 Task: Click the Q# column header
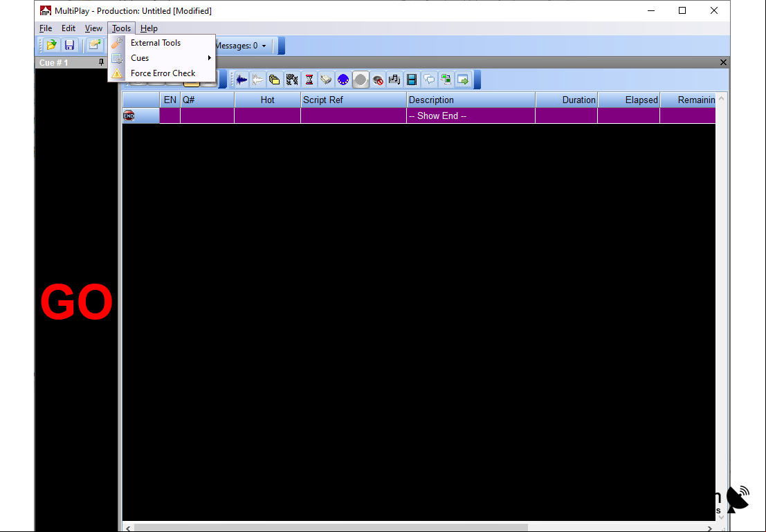[x=208, y=100]
